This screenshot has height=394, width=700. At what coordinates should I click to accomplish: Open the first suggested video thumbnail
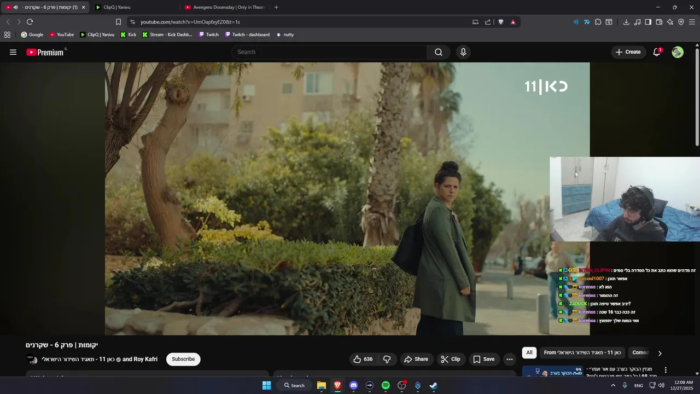(551, 372)
